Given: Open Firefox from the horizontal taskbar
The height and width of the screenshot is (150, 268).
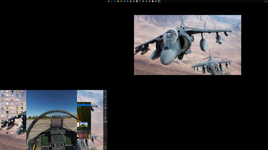Looking at the screenshot, I should [x=121, y=1].
